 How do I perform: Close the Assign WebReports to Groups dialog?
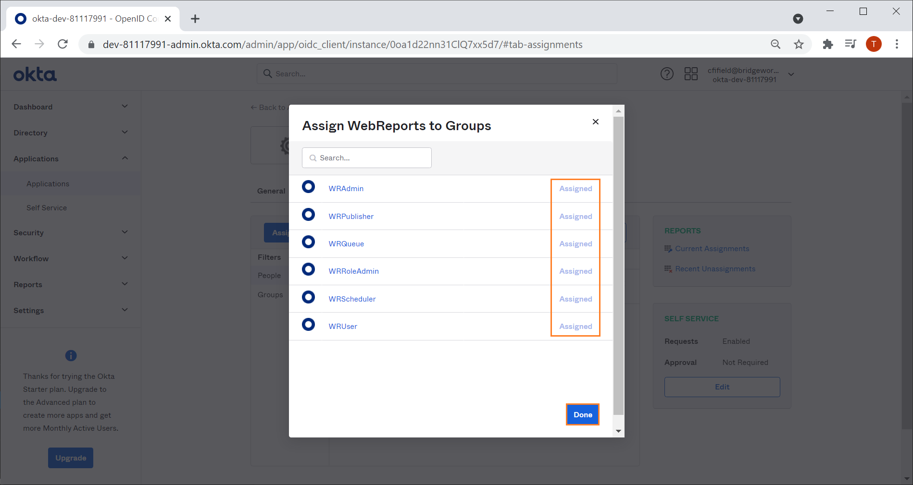pos(596,121)
